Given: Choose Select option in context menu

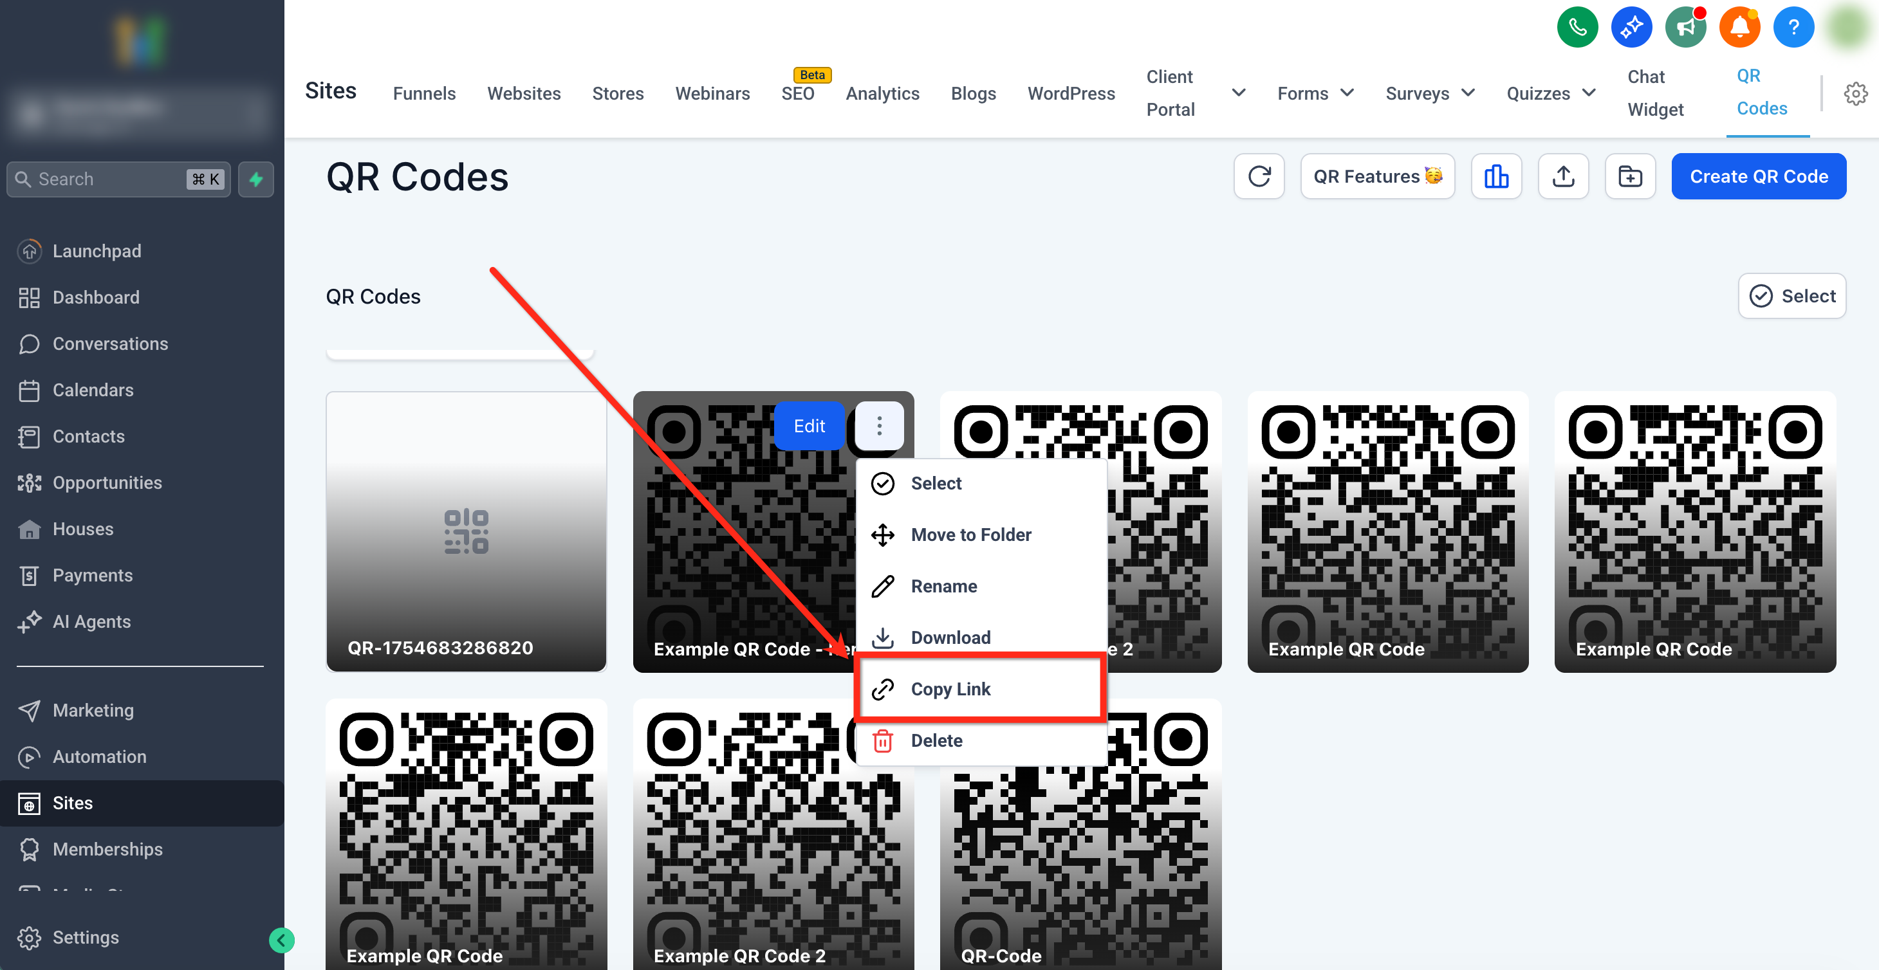Looking at the screenshot, I should click(x=936, y=484).
